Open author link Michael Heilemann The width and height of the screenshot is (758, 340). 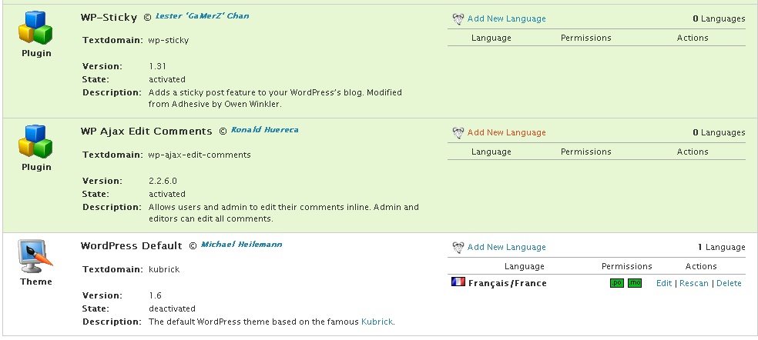pyautogui.click(x=241, y=245)
